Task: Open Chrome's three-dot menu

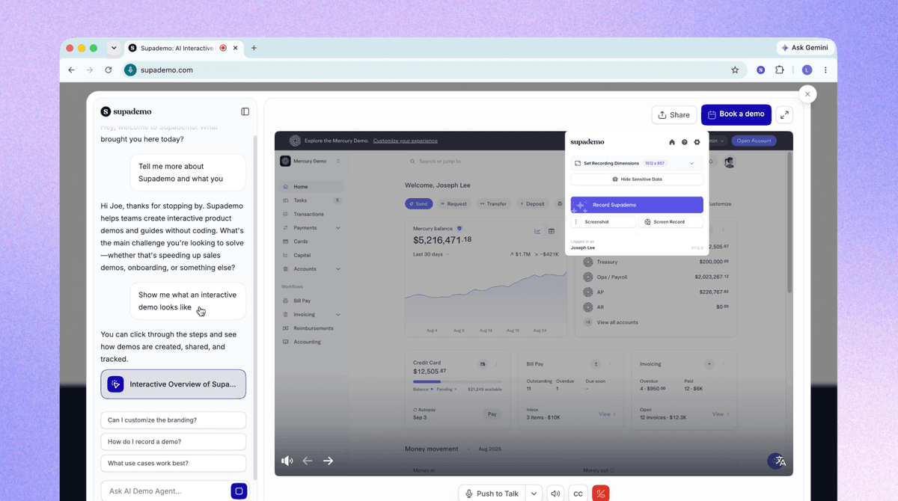Action: [825, 70]
